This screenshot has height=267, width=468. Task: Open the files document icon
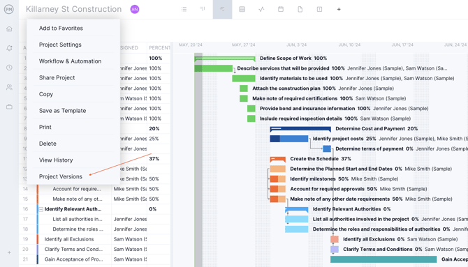point(300,9)
